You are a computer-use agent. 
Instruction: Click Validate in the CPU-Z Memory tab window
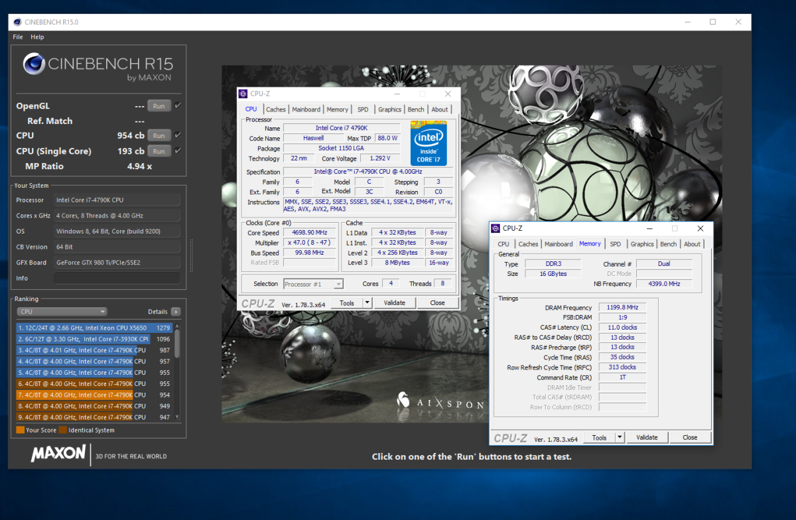point(647,437)
